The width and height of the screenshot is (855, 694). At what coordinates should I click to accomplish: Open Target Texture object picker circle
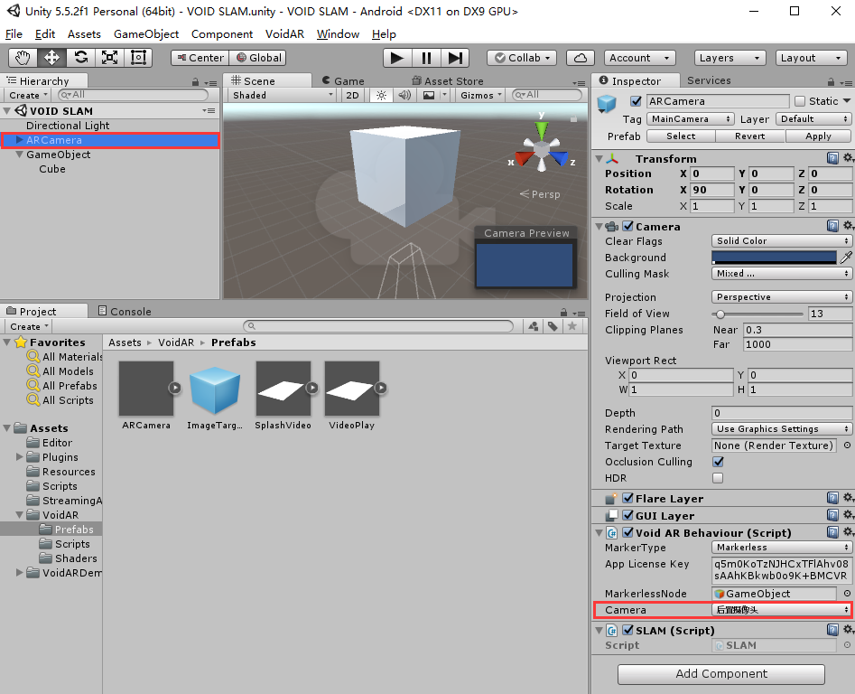coord(847,445)
